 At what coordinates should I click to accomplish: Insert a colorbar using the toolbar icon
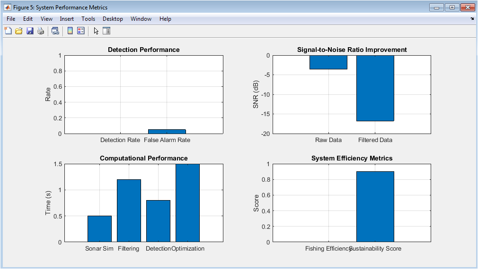[70, 31]
